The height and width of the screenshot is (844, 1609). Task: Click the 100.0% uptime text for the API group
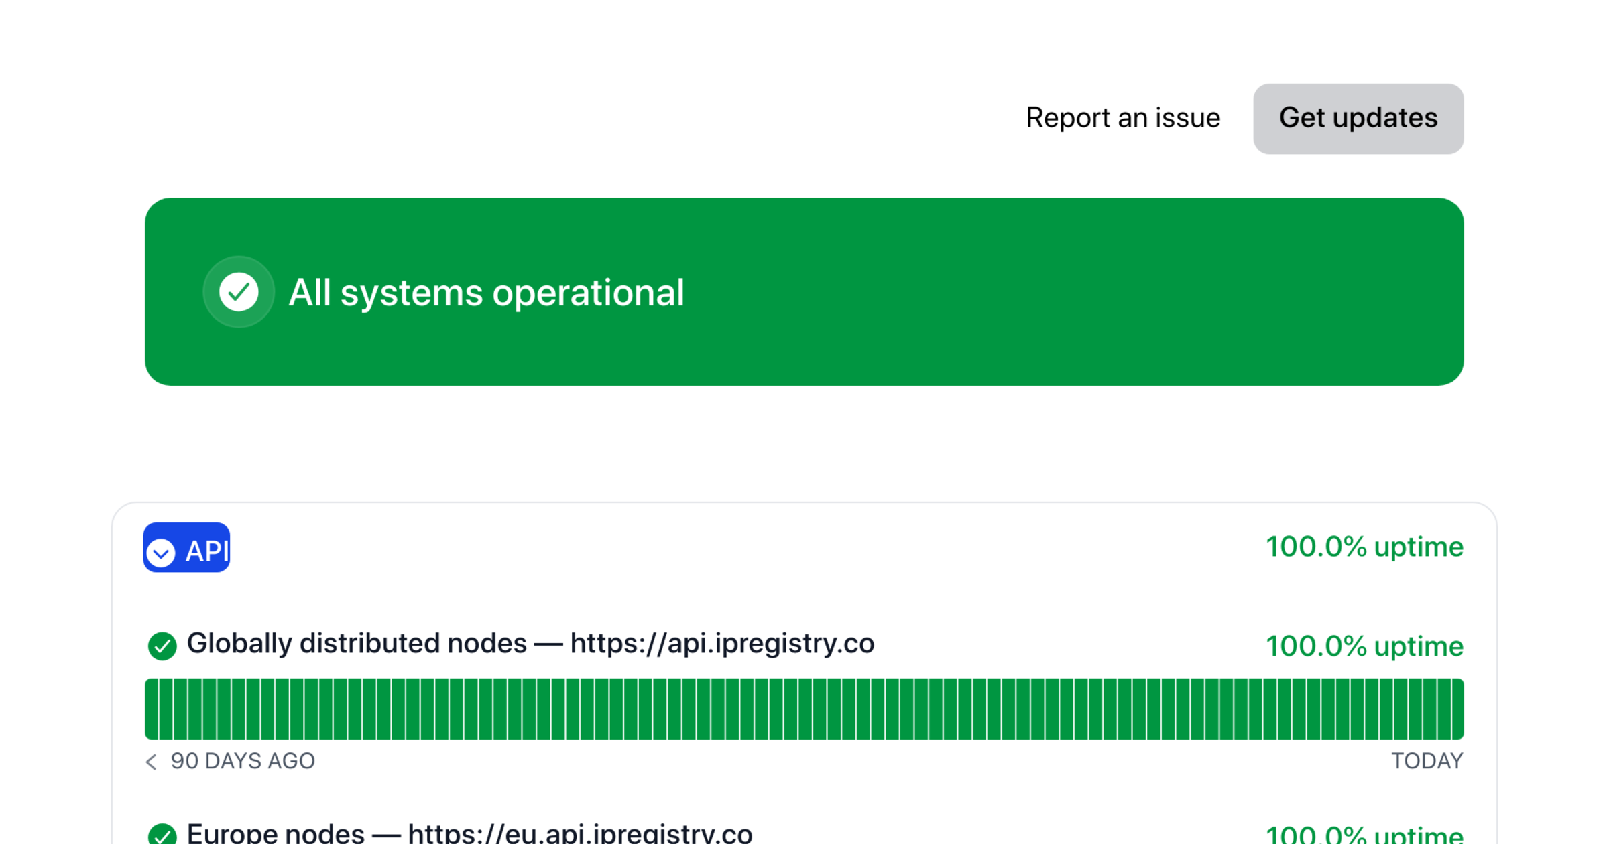[x=1365, y=547]
